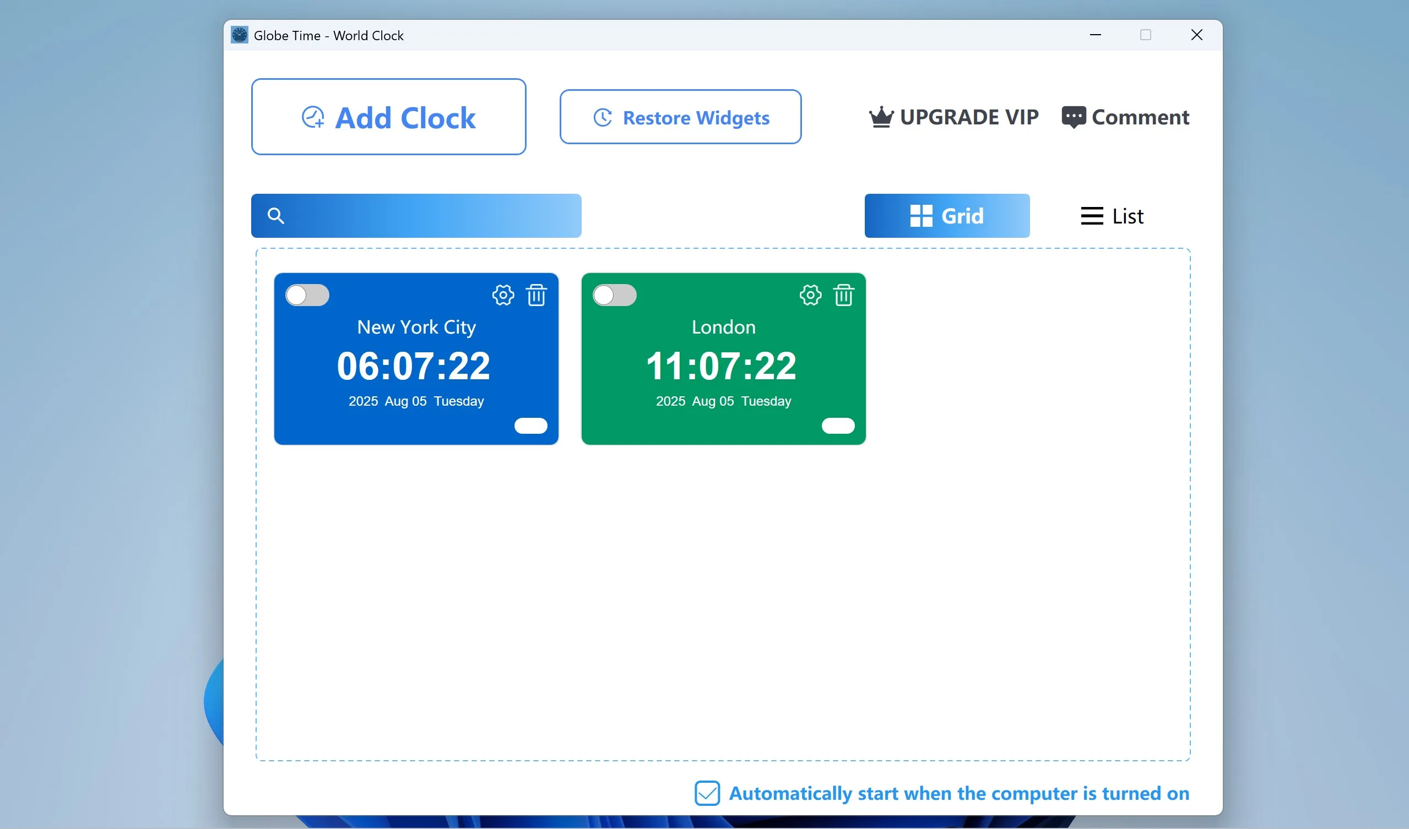Open settings gear for New York City clock
This screenshot has width=1409, height=829.
[x=503, y=295]
